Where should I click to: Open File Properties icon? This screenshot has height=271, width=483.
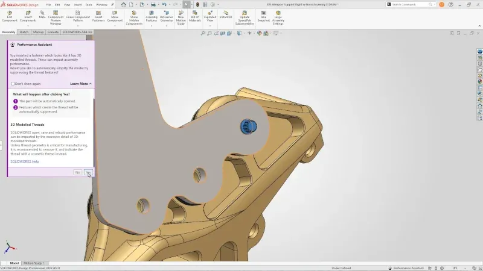205,5
